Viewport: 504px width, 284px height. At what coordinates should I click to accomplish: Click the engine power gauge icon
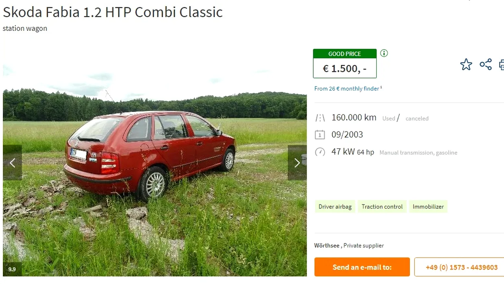(320, 152)
